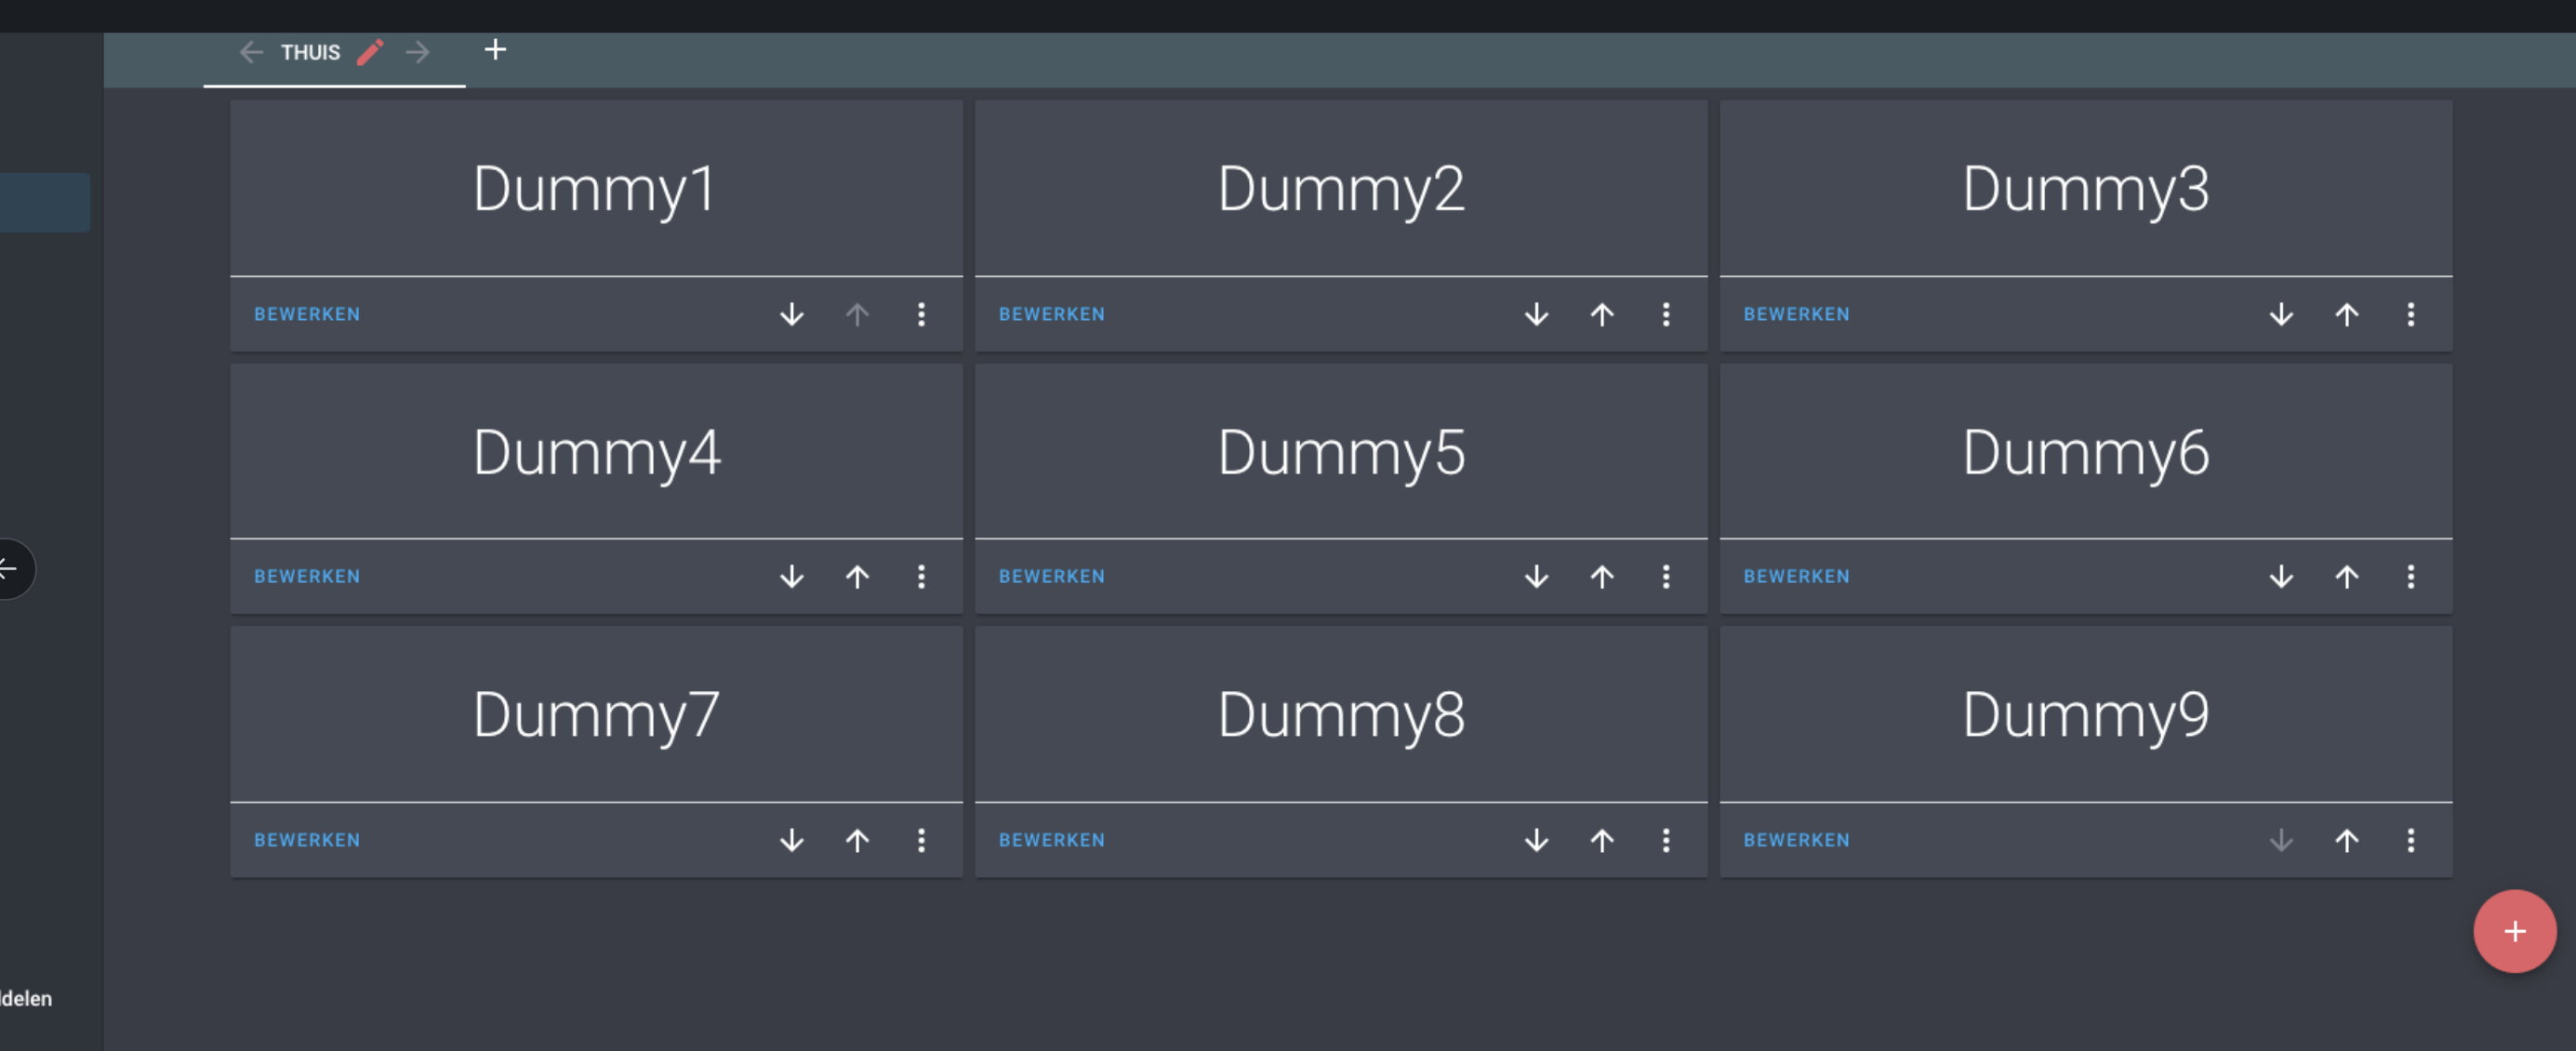Expand more options for Dummy9 card
This screenshot has width=2576, height=1051.
(2410, 840)
